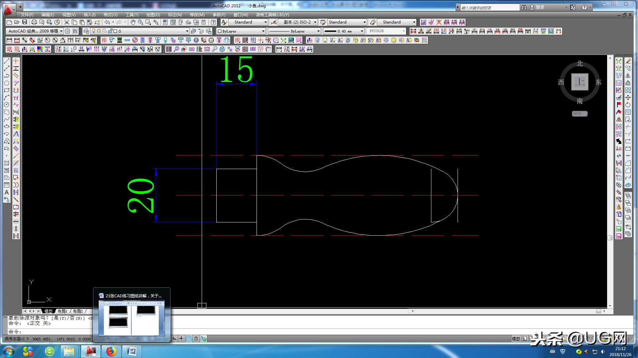
Task: Open the Layer Properties Manager icon
Action: (x=86, y=31)
